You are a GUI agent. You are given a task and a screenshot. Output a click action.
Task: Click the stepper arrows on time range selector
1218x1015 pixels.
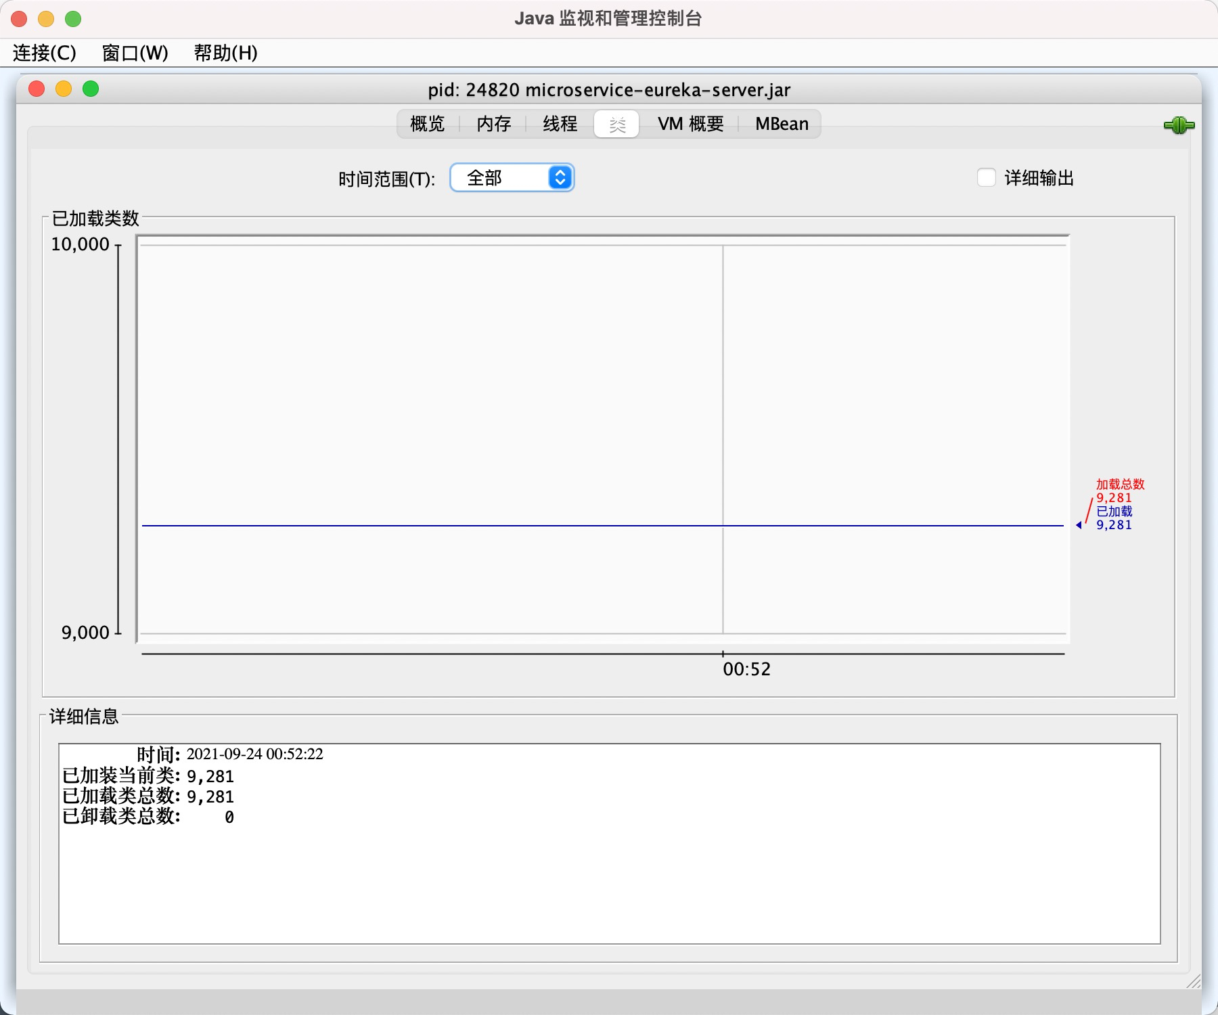(x=559, y=178)
